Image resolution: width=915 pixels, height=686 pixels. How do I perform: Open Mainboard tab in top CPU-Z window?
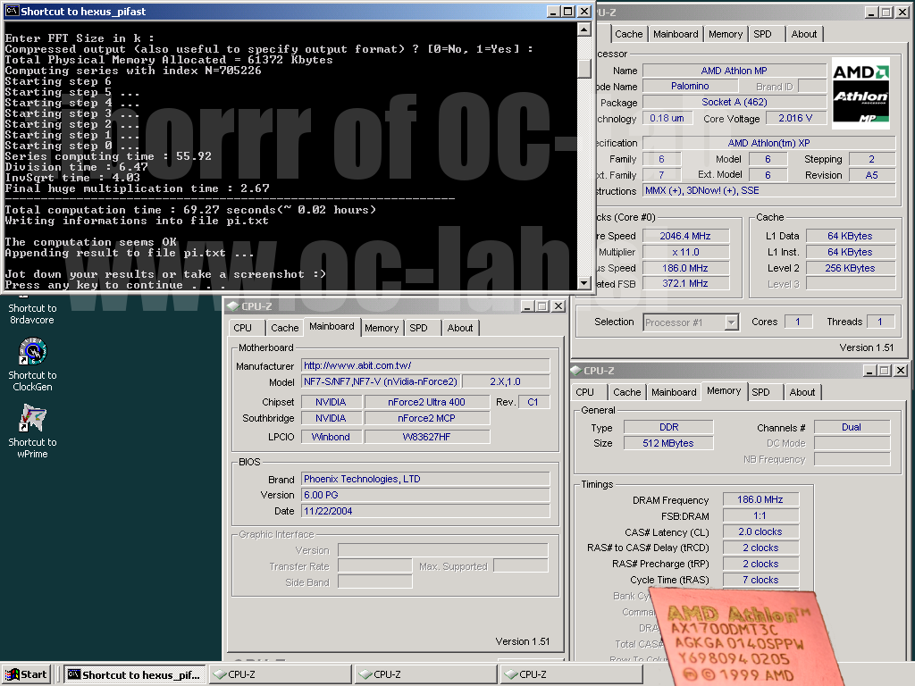point(676,34)
